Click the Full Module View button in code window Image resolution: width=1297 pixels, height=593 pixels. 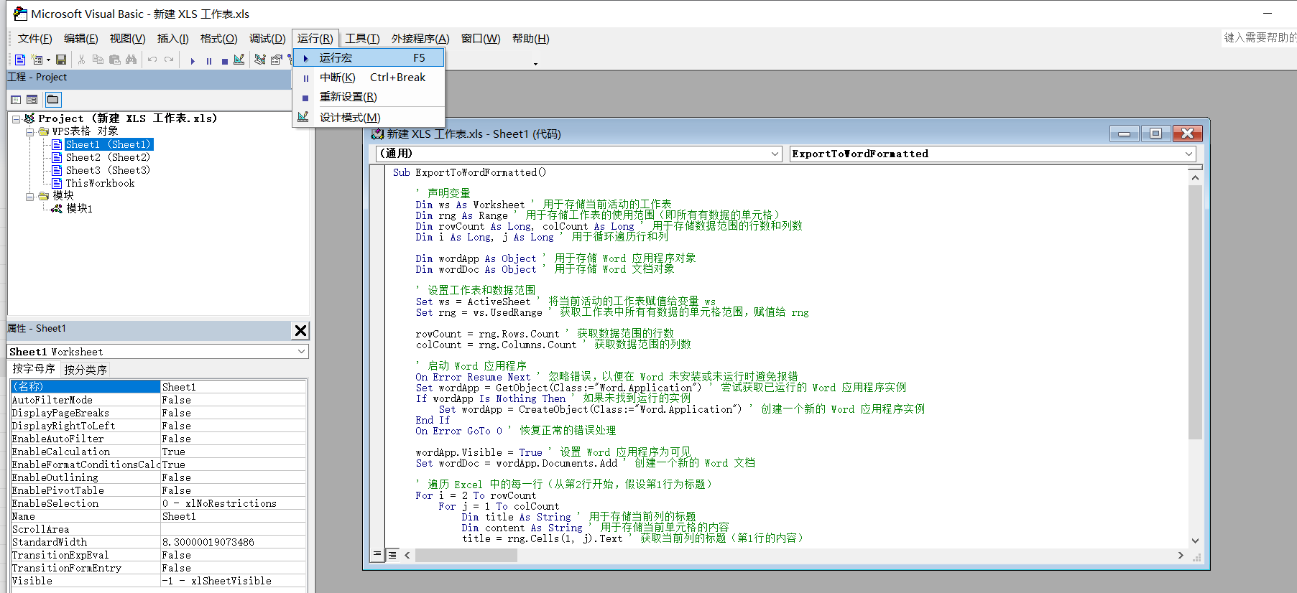tap(392, 555)
